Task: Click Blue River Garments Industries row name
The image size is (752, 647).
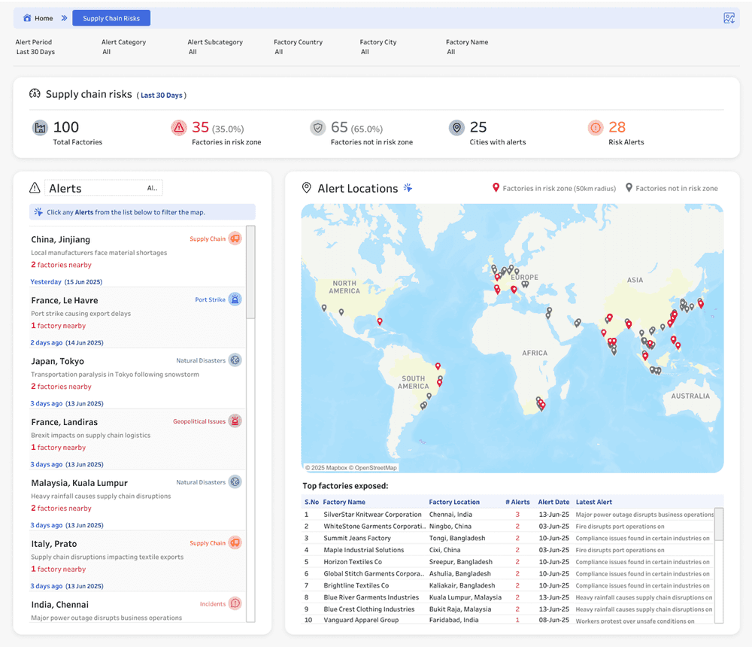Action: click(371, 597)
